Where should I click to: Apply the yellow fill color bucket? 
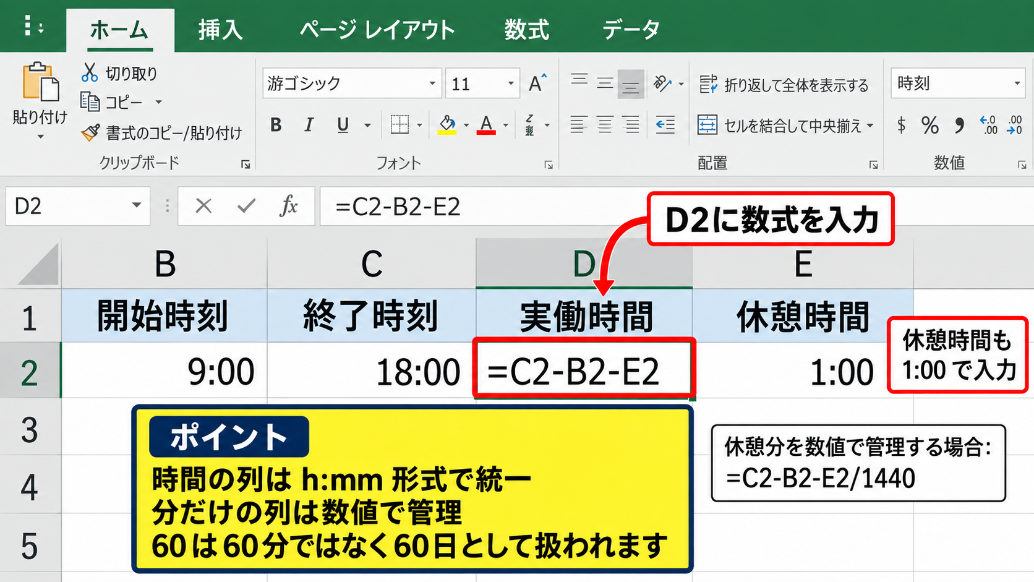(447, 125)
